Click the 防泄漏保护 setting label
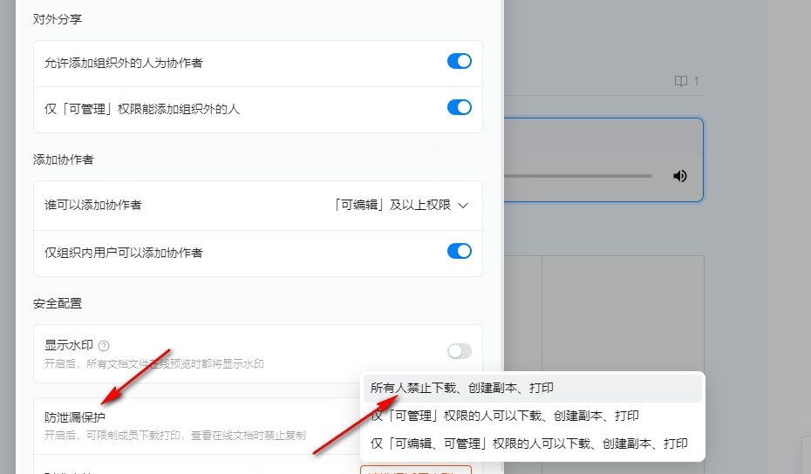 pos(75,417)
